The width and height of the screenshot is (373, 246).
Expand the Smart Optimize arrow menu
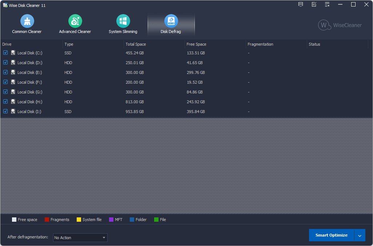pos(360,235)
